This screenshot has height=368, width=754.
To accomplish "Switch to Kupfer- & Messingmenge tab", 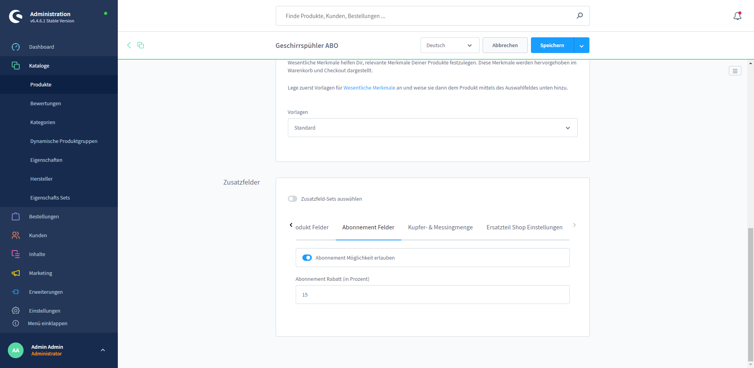I will [x=440, y=227].
